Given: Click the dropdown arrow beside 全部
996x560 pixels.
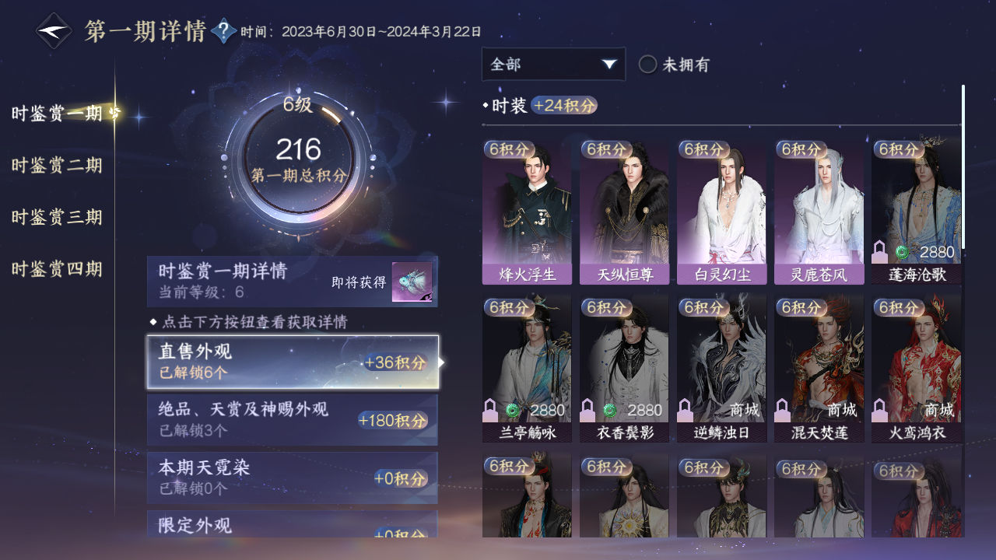Looking at the screenshot, I should pyautogui.click(x=609, y=65).
